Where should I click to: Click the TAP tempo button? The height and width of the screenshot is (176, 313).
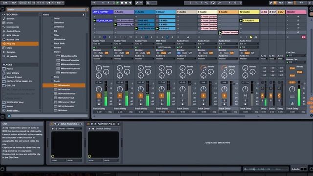pos(14,3)
